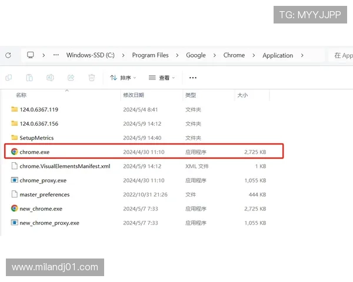Click date 2024/4/30 11:10 of chrome.exe
Viewport: 353px width, 282px height.
click(x=144, y=152)
